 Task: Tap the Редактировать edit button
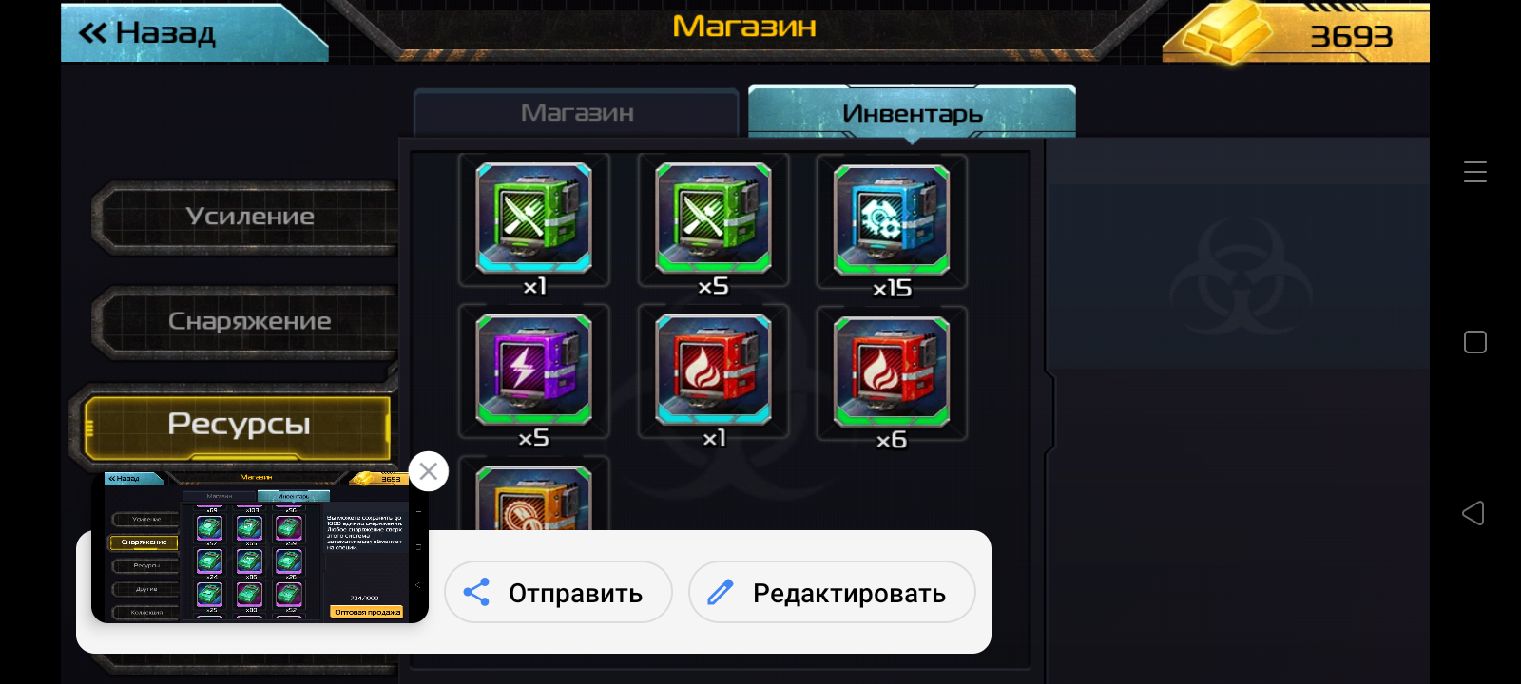click(x=832, y=593)
